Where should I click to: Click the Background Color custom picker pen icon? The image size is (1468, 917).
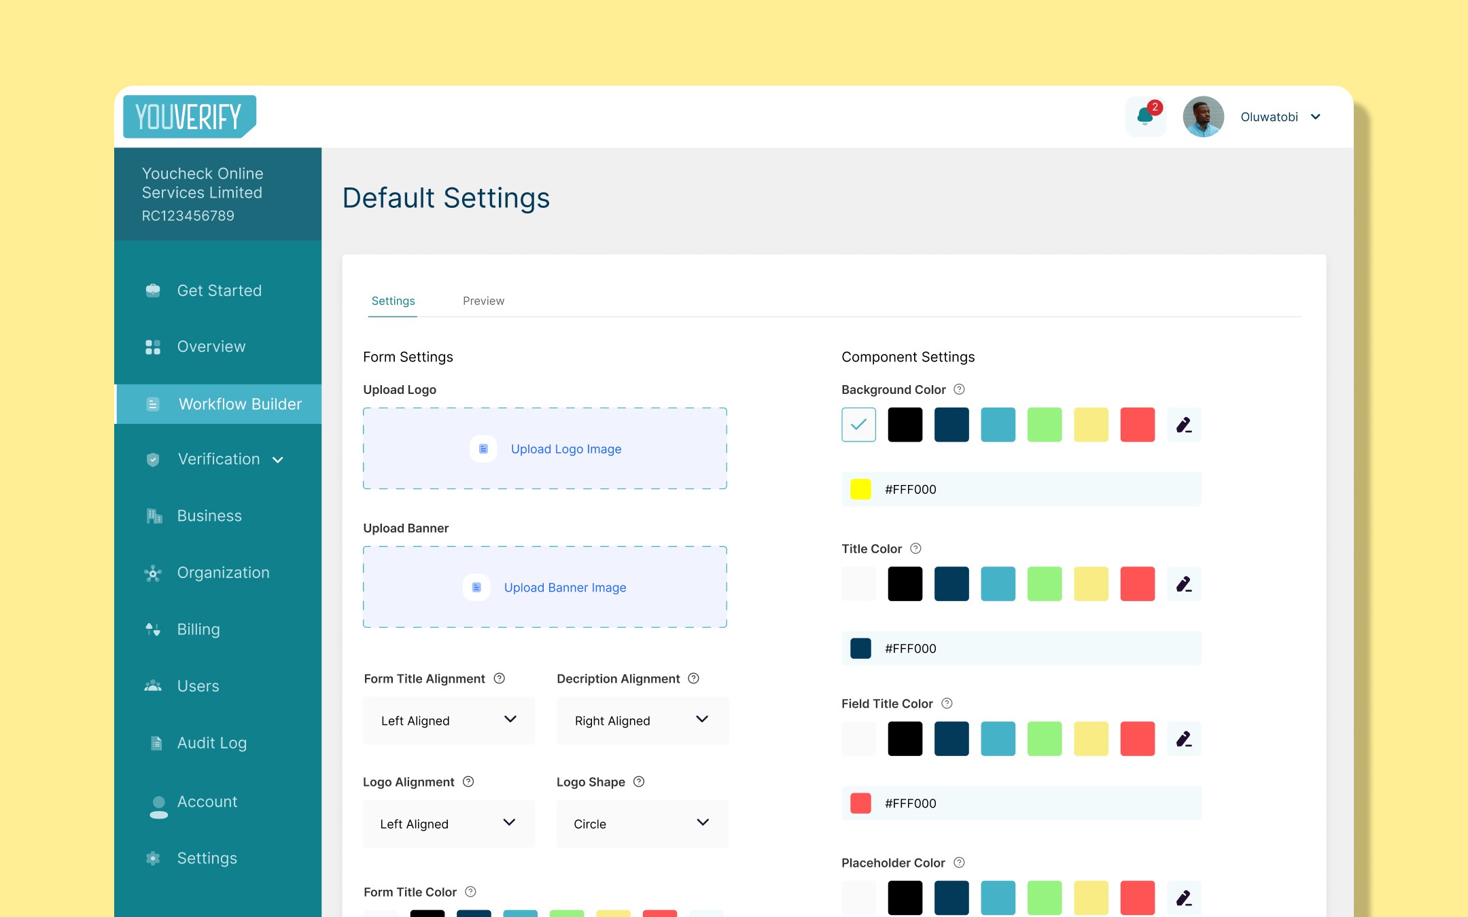1184,425
